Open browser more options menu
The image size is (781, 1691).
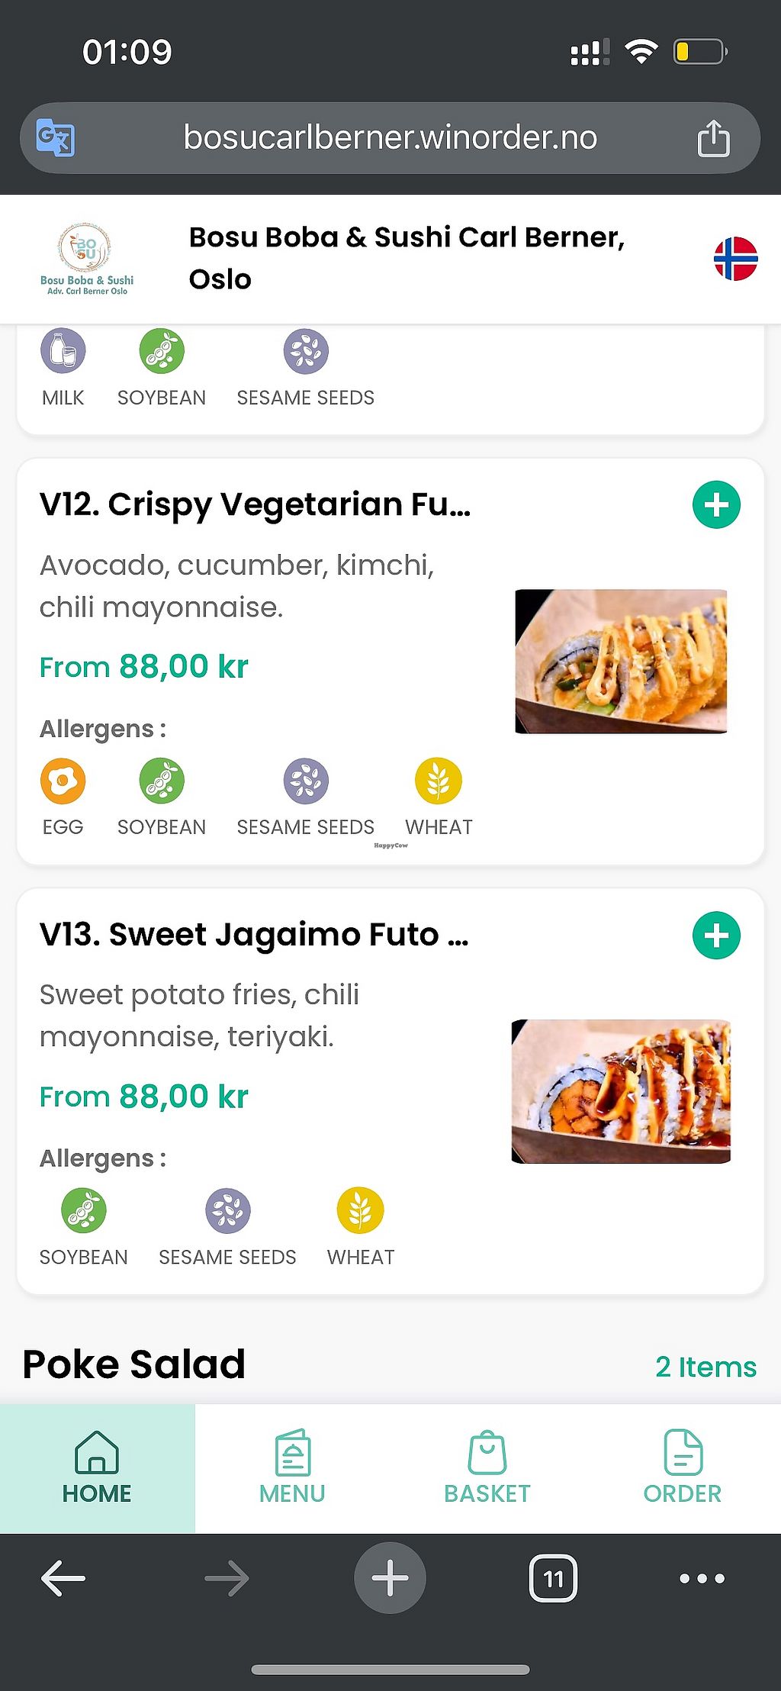click(702, 1578)
